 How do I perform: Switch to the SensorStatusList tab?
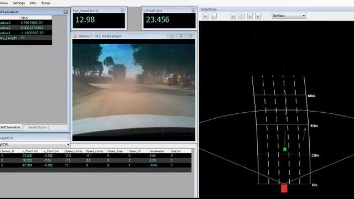click(x=37, y=127)
